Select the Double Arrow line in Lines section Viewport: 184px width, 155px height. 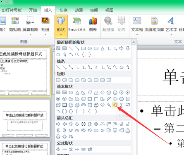pyautogui.click(x=71, y=67)
